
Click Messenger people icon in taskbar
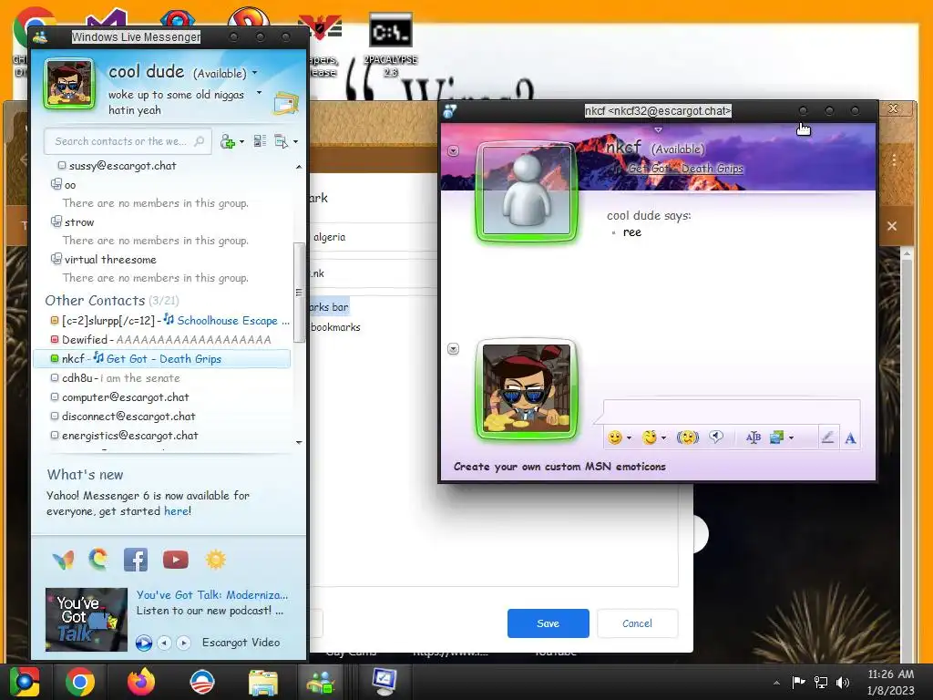click(x=320, y=682)
